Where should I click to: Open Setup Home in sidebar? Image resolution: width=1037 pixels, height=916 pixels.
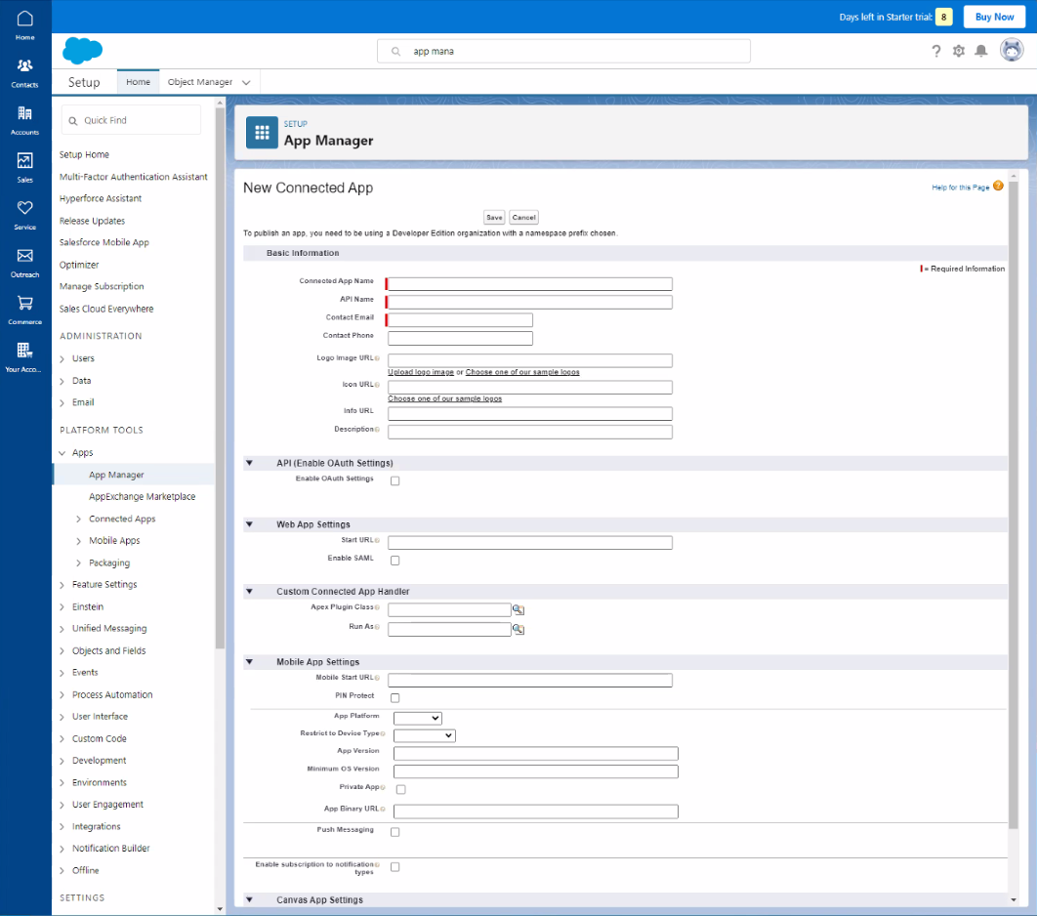pos(84,154)
